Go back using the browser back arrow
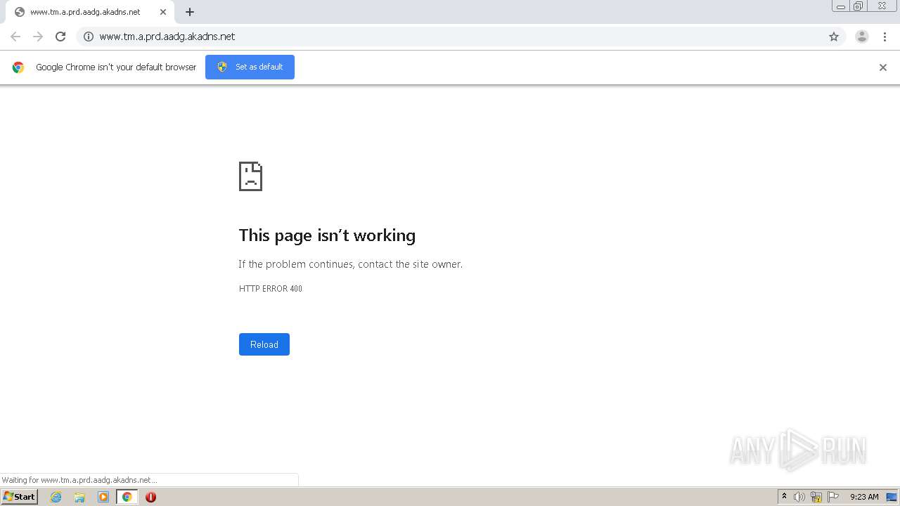The width and height of the screenshot is (900, 506). click(15, 37)
